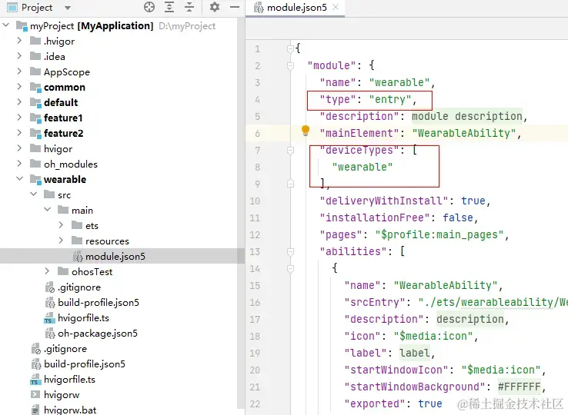
Task: Select the wearable module folder icon
Action: click(35, 179)
